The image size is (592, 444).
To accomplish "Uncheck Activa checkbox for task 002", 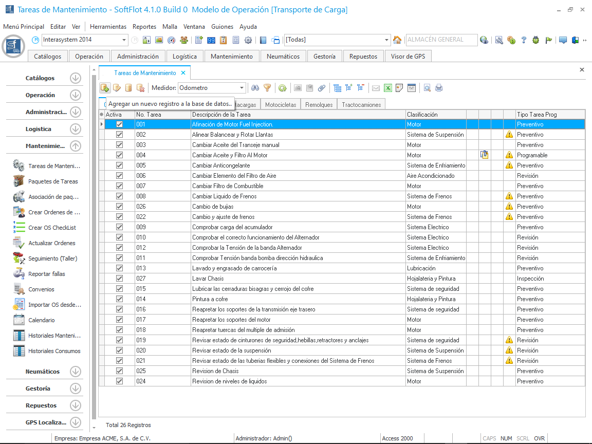I will click(120, 135).
